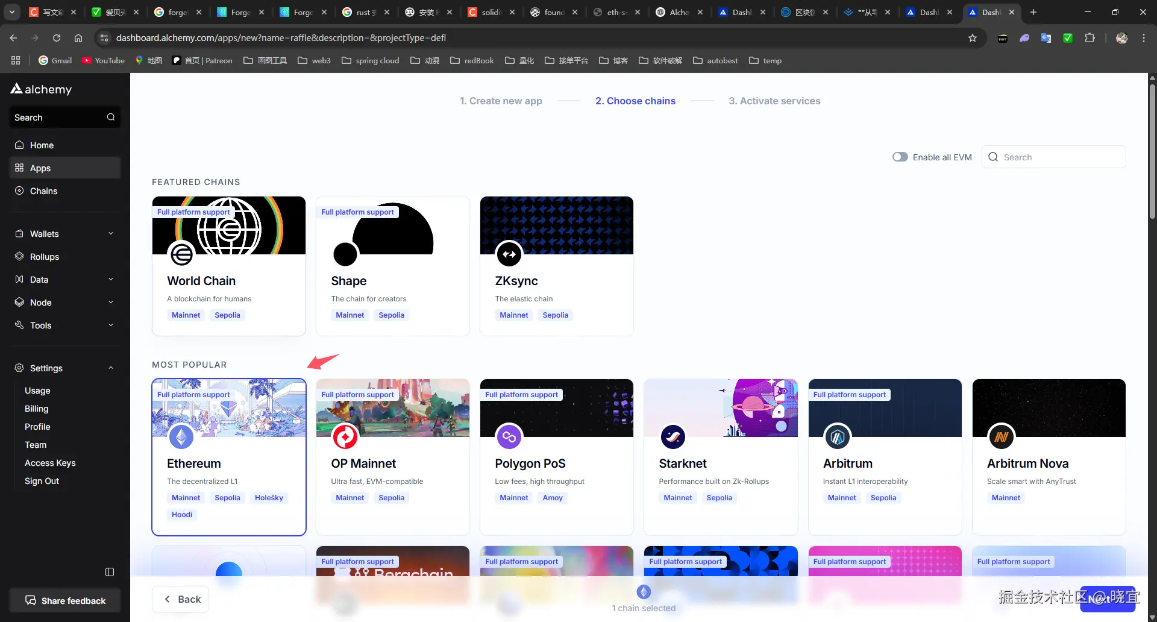Collapse the Settings menu chevron
This screenshot has width=1157, height=622.
click(x=111, y=368)
